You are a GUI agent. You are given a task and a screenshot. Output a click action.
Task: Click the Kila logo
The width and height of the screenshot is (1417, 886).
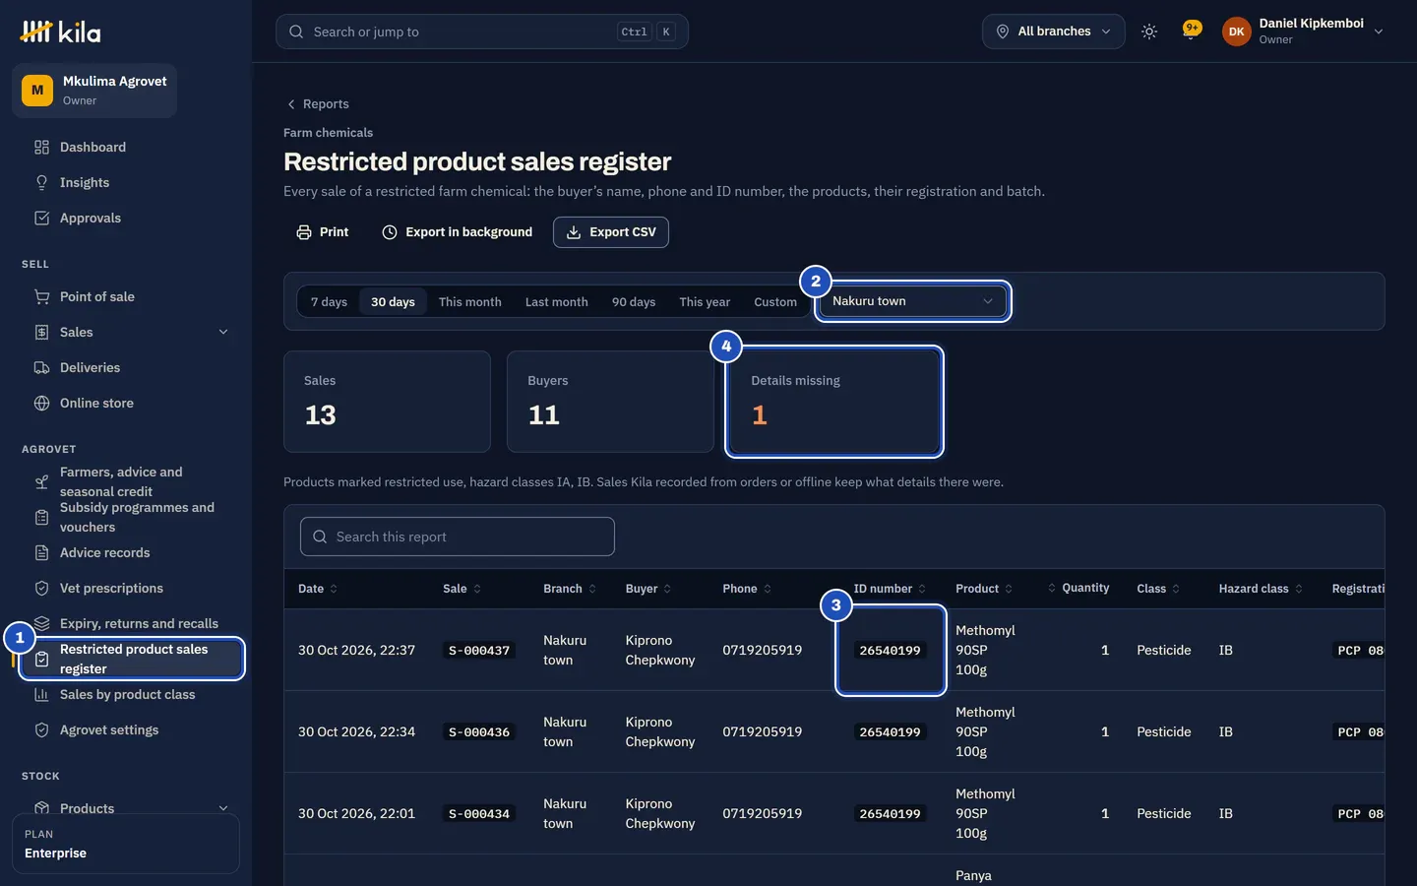pos(60,32)
